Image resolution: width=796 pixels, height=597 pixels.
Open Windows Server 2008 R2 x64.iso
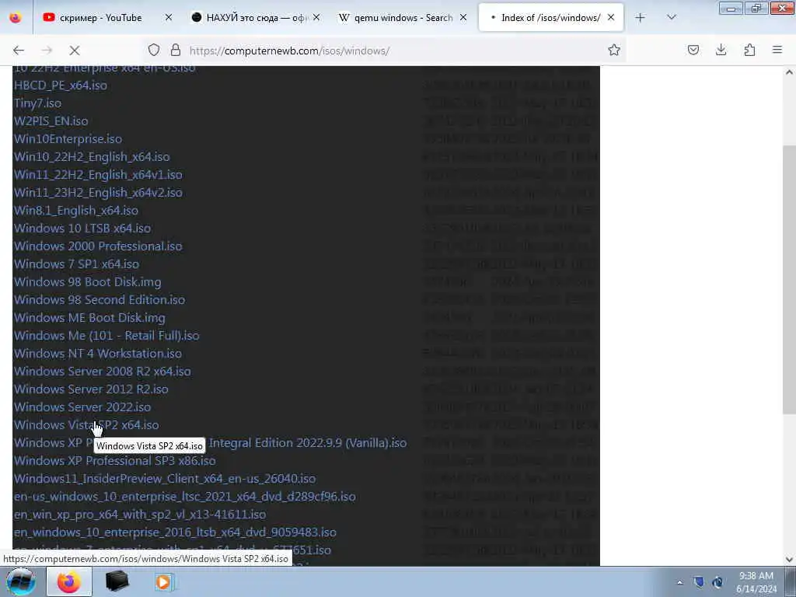coord(103,371)
